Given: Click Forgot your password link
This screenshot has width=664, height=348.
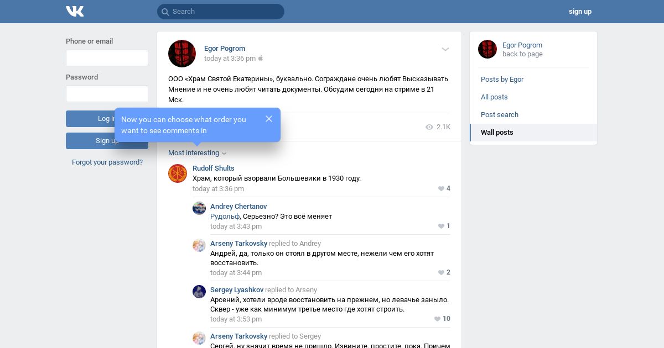Looking at the screenshot, I should tap(107, 162).
